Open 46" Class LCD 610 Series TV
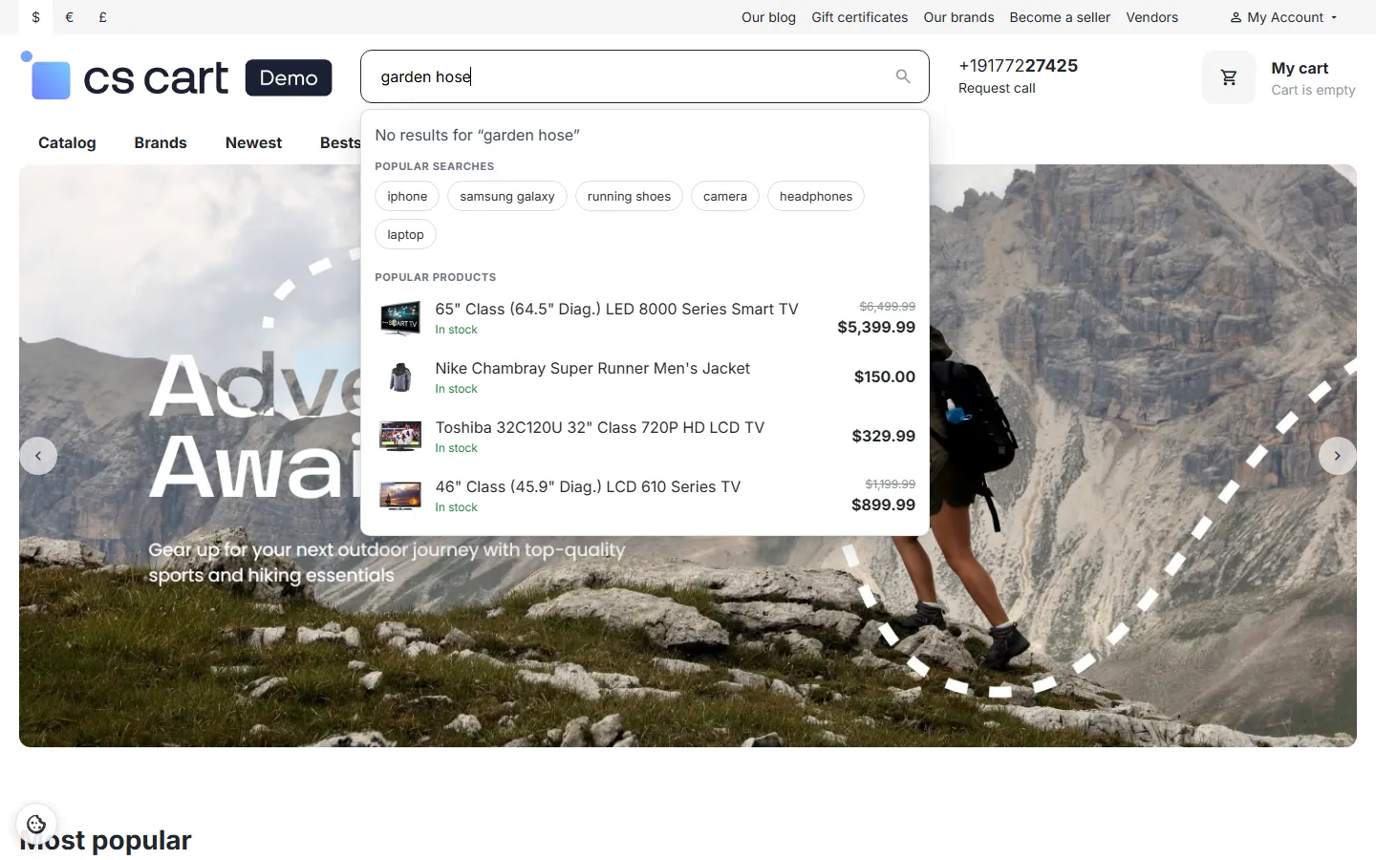Viewport: 1376px width, 860px height. (588, 486)
